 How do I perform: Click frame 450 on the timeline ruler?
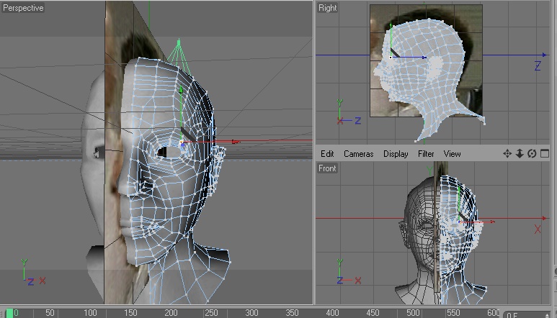click(x=373, y=313)
